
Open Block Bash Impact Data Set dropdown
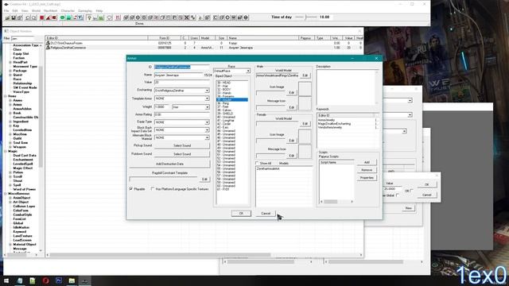[x=207, y=130]
